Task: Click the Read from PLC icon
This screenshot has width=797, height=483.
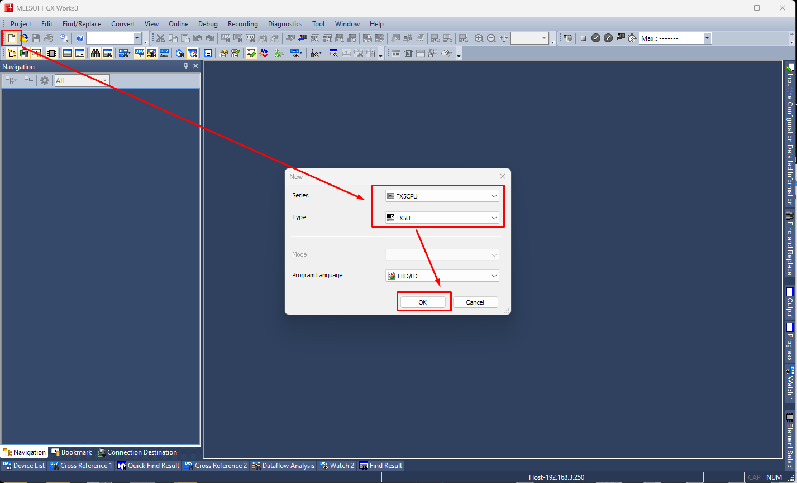Action: click(302, 38)
